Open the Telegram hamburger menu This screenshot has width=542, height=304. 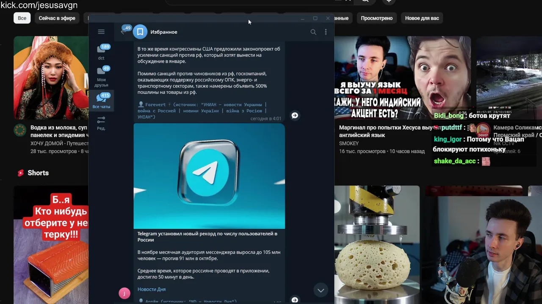tap(101, 32)
